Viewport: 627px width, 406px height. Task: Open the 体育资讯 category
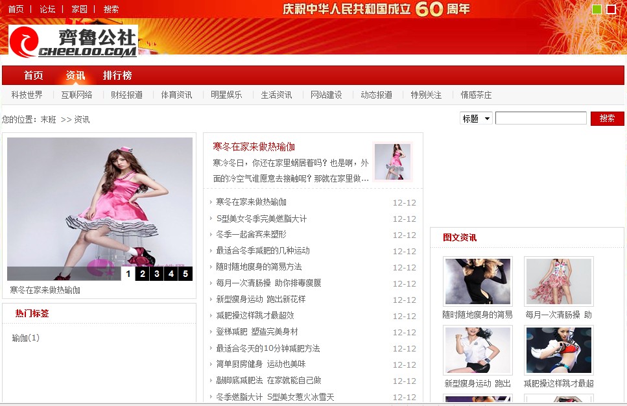click(x=177, y=95)
